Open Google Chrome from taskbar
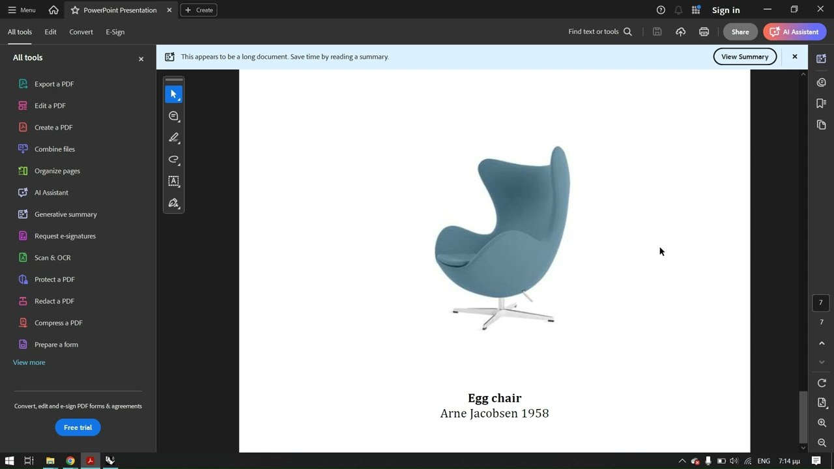 70,461
